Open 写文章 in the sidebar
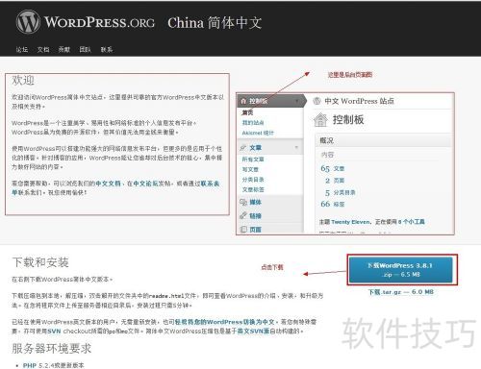The height and width of the screenshot is (369, 481). (250, 169)
